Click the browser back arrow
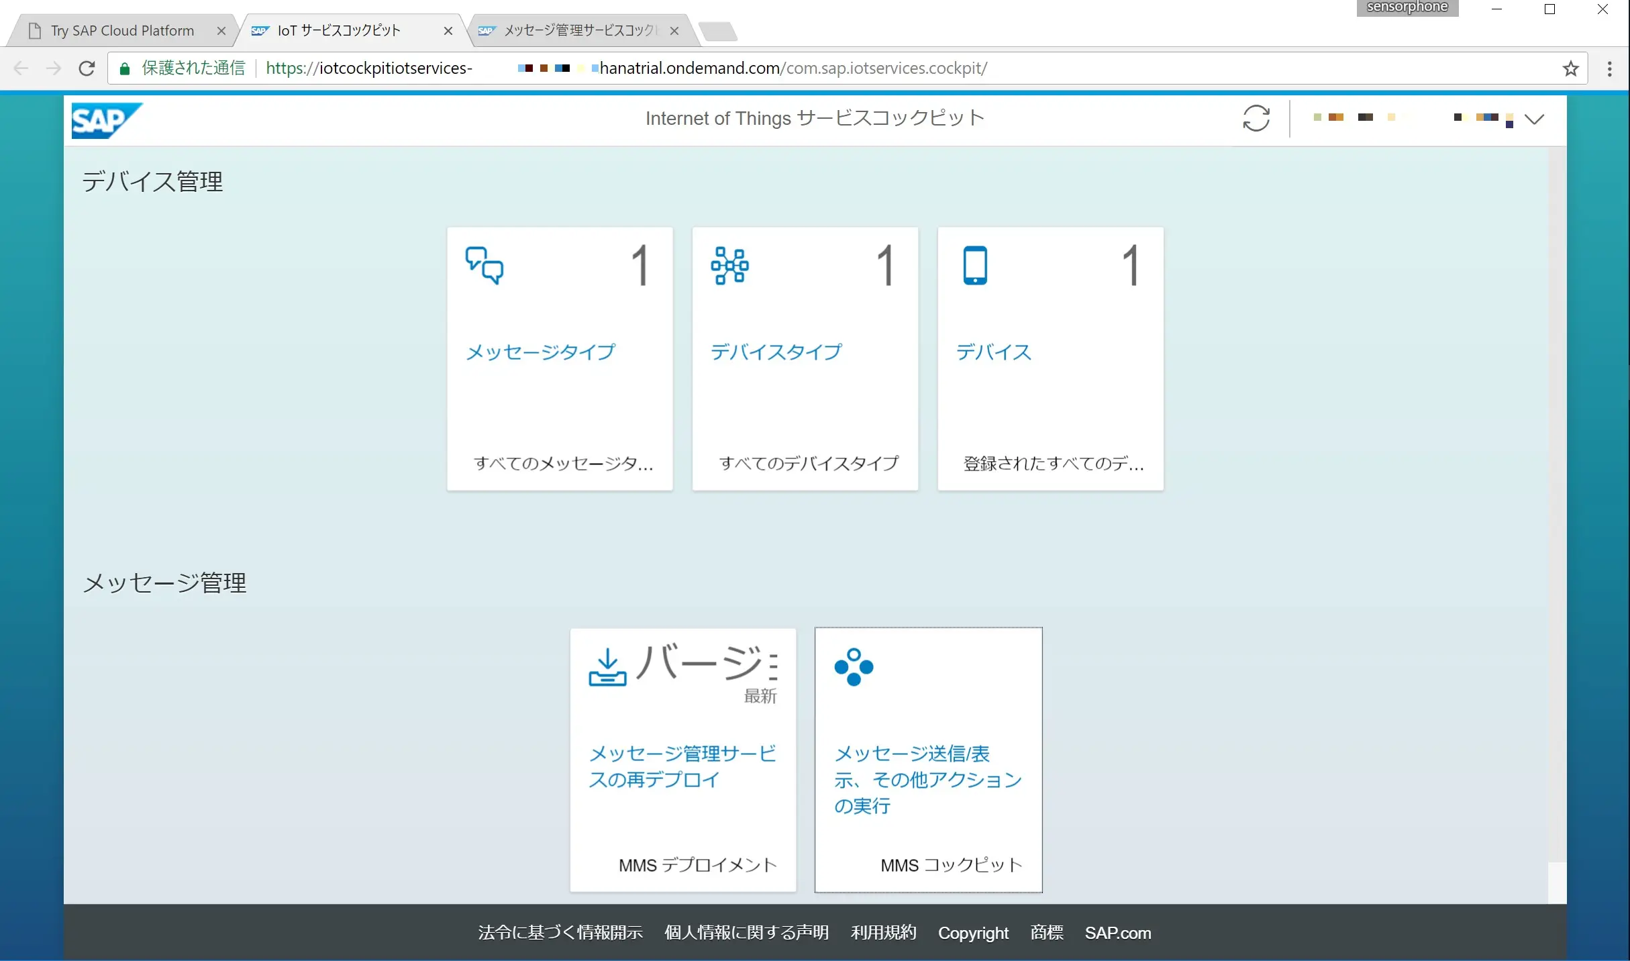Screen dimensions: 1630x961 21,68
